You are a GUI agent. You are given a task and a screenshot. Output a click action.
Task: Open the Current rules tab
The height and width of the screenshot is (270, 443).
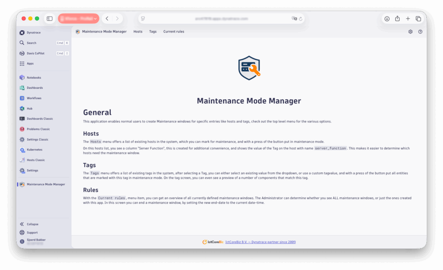tap(173, 32)
